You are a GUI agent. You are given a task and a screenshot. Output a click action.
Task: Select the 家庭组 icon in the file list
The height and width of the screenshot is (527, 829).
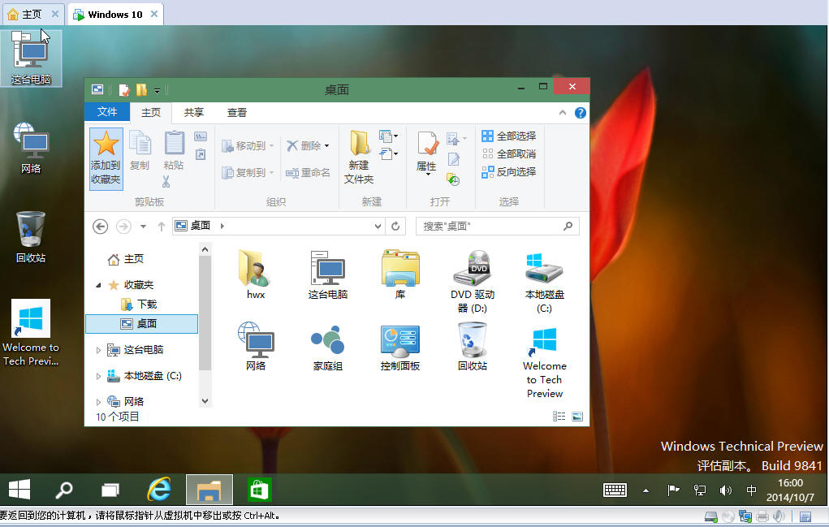pos(328,340)
